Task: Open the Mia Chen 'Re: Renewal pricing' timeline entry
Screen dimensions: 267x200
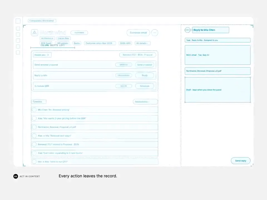Action: 95,110
